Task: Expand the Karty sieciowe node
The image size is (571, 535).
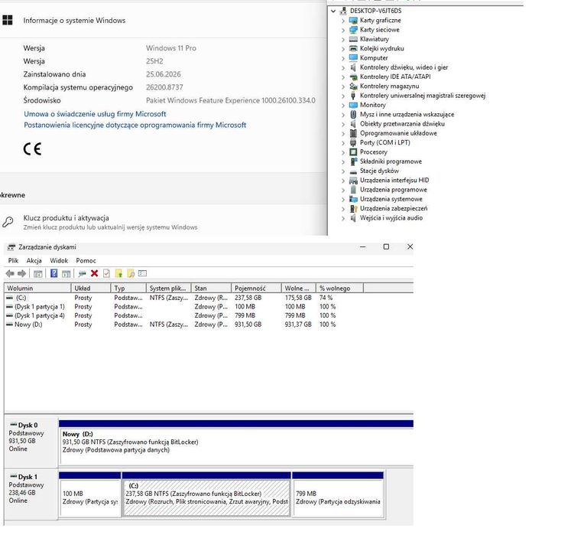Action: point(343,31)
